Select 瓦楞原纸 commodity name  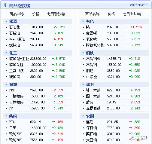(93, 108)
